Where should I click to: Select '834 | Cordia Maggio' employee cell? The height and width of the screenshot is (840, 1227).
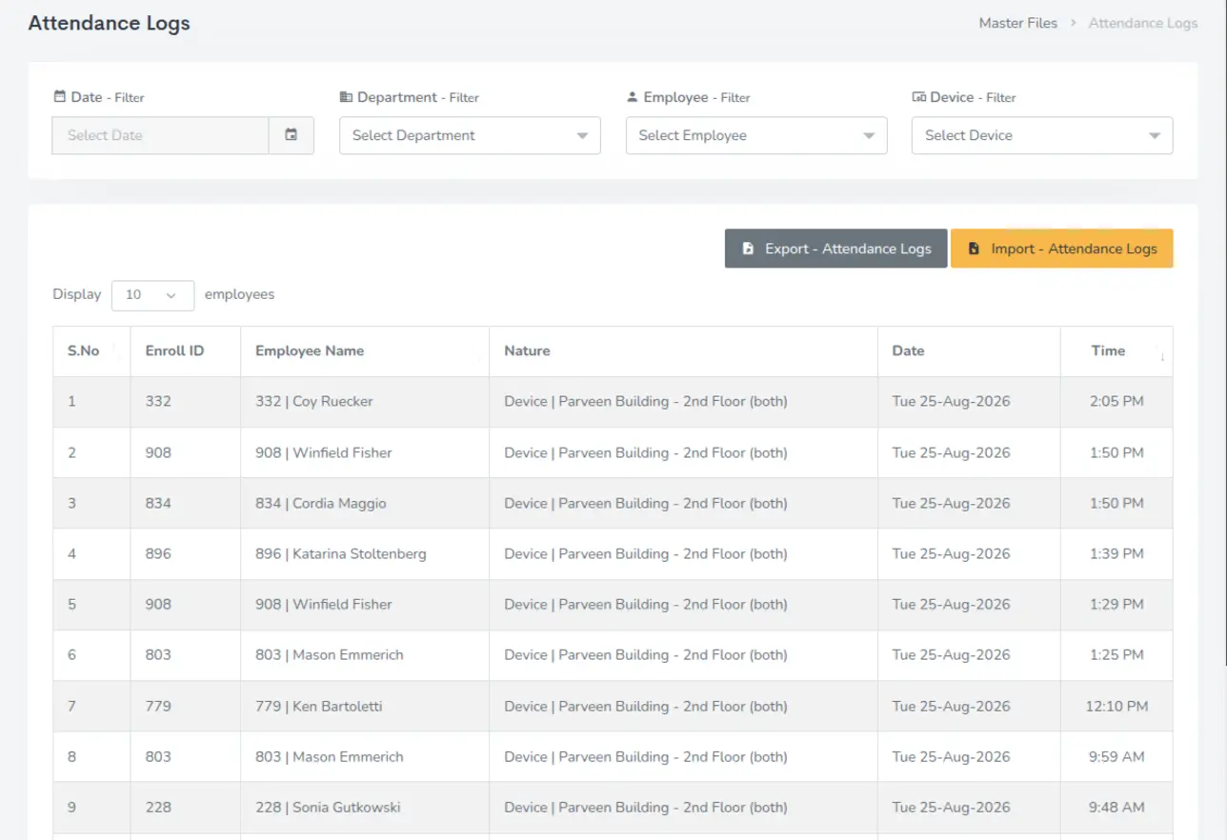(x=365, y=503)
